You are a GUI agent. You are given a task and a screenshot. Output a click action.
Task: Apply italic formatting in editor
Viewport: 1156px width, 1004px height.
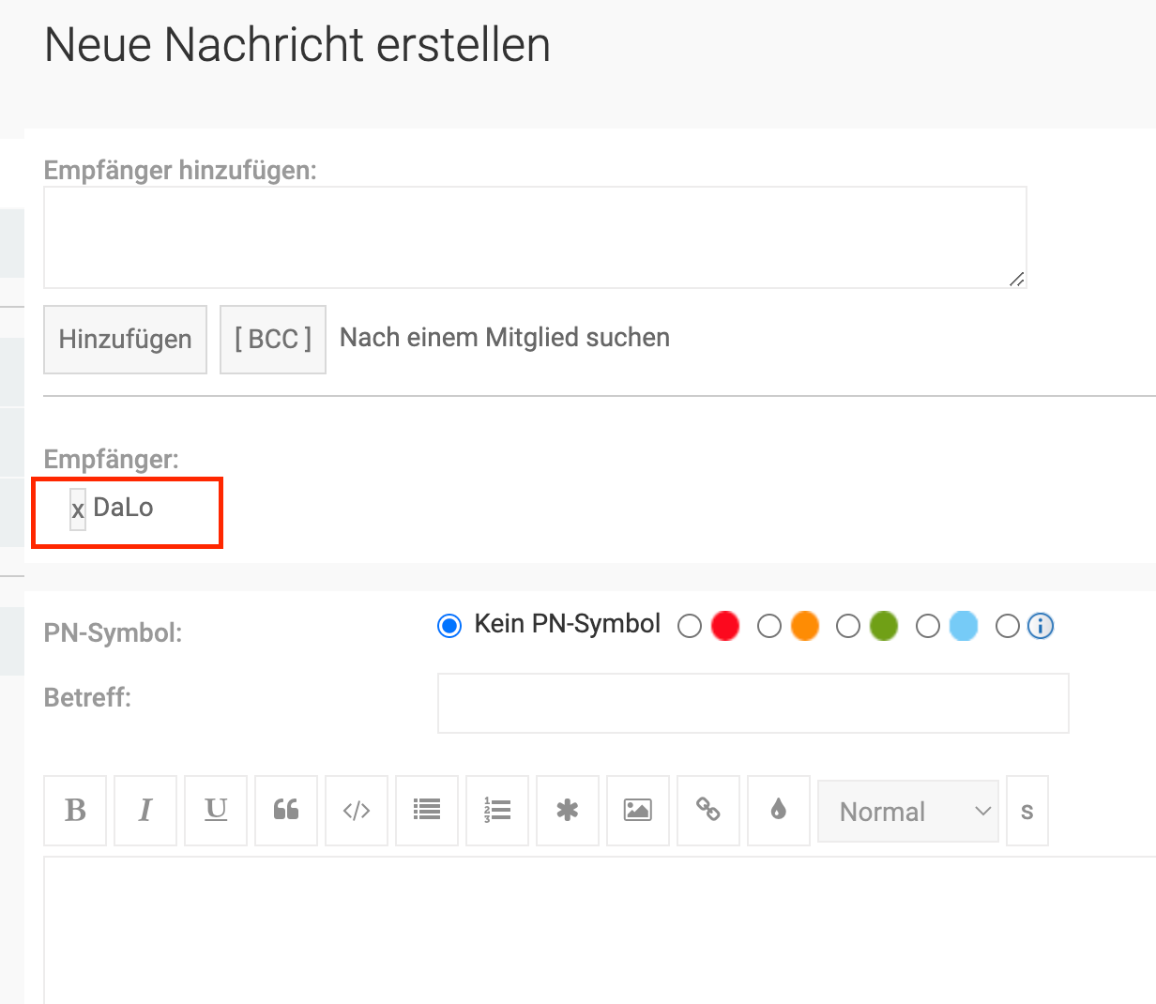(x=145, y=811)
